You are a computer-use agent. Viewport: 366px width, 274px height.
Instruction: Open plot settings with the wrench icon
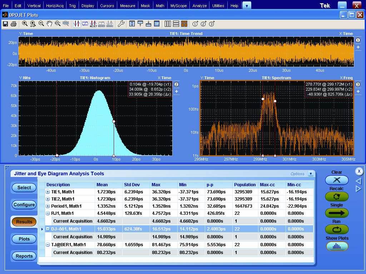[x=122, y=24]
